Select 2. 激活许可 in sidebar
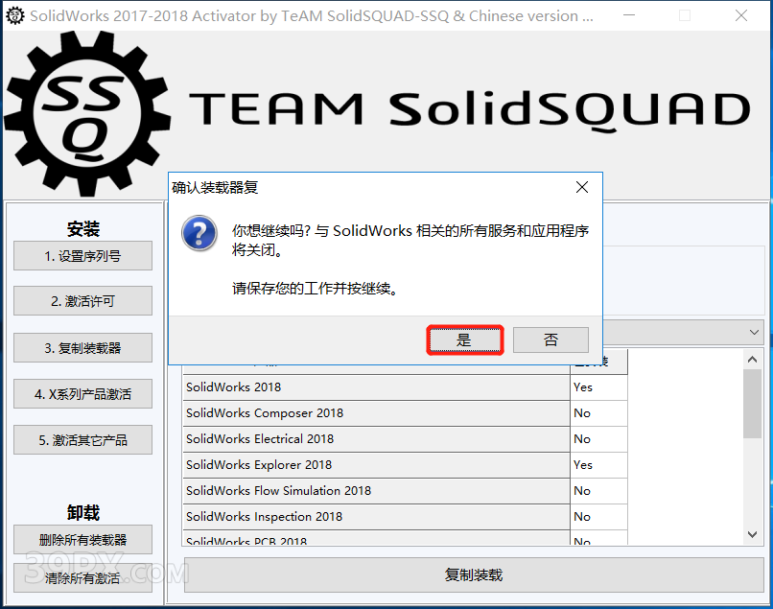The height and width of the screenshot is (609, 773). click(x=82, y=301)
